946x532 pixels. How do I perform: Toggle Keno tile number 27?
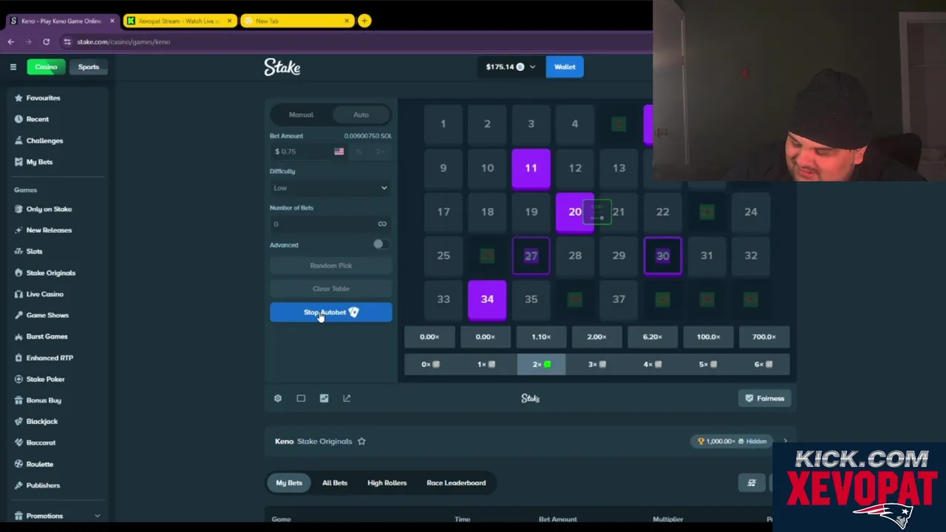(531, 256)
